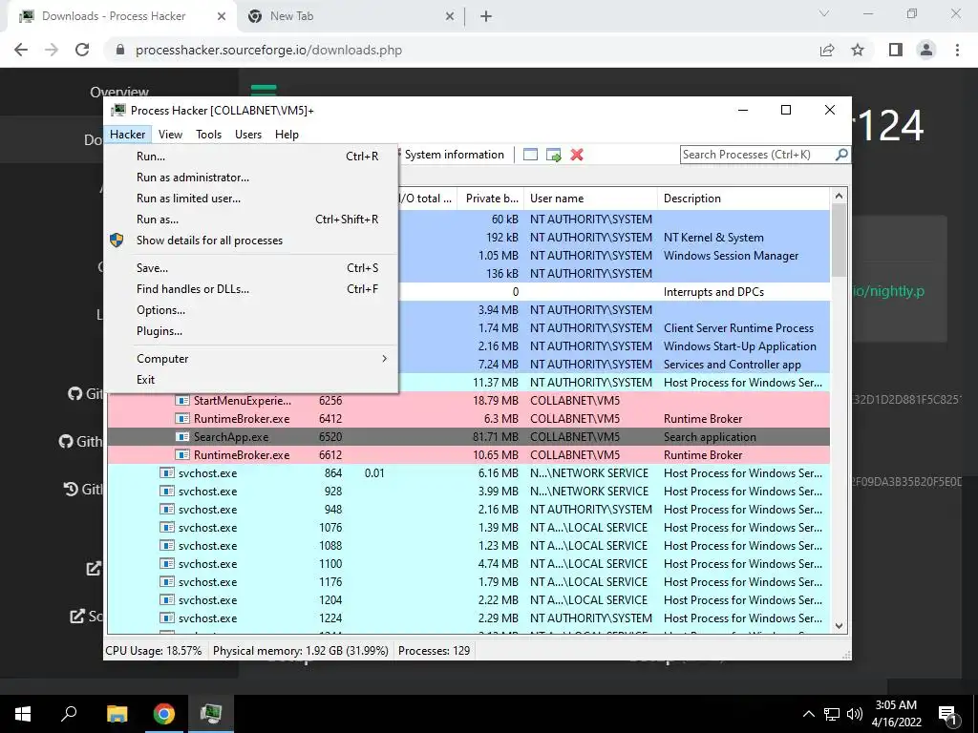Viewport: 978px width, 733px height.
Task: Click the UAC shield icon beside Show details
Action: 117,240
